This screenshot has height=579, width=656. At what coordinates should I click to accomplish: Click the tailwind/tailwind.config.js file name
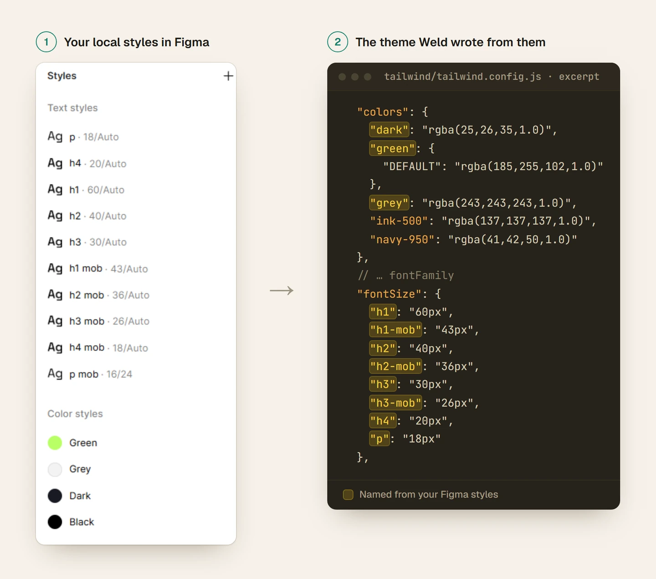coord(463,76)
